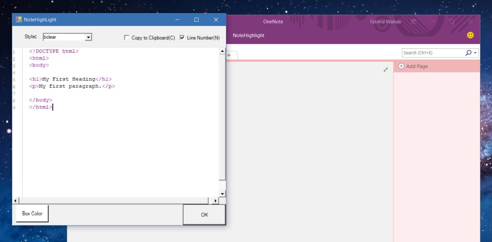The image size is (492, 242).
Task: Enable the Copy to Clipboard(C) checkbox
Action: (127, 38)
